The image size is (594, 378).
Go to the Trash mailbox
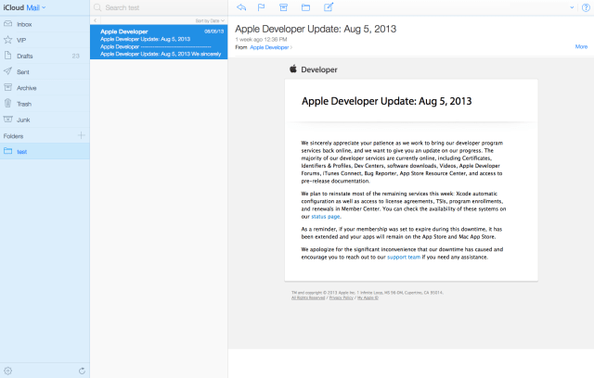click(x=24, y=104)
